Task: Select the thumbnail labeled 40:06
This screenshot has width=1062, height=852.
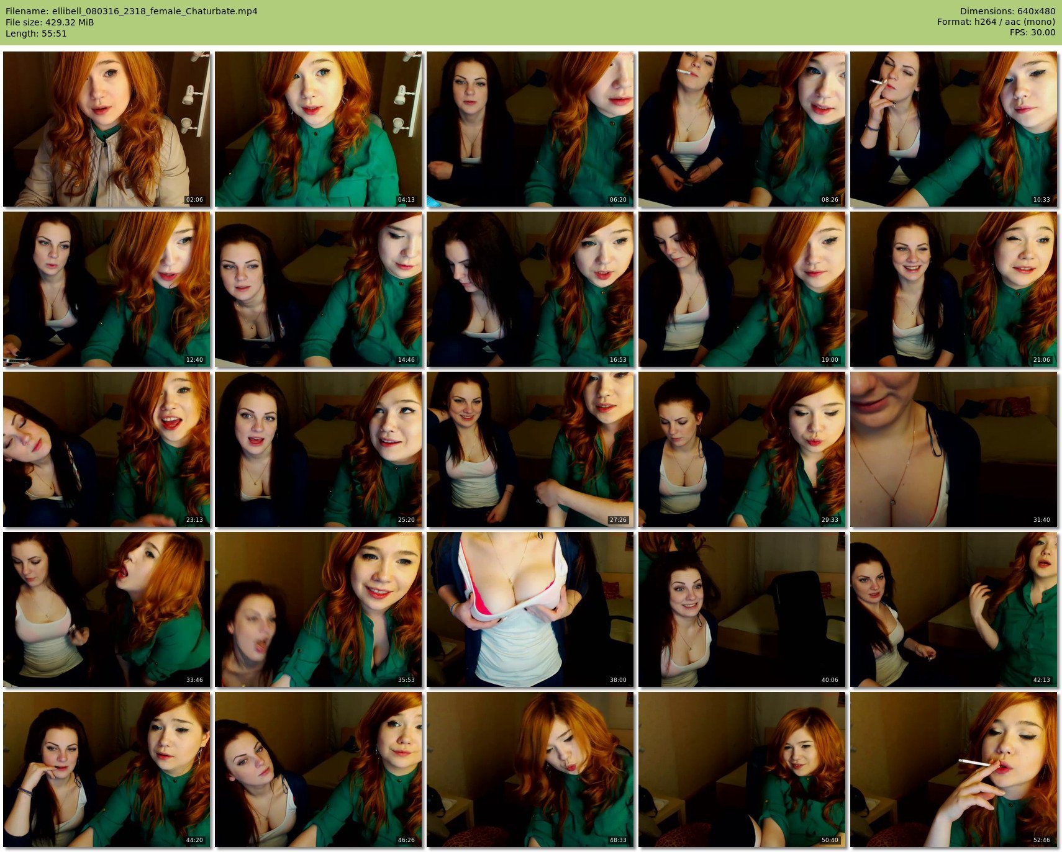Action: coord(742,609)
